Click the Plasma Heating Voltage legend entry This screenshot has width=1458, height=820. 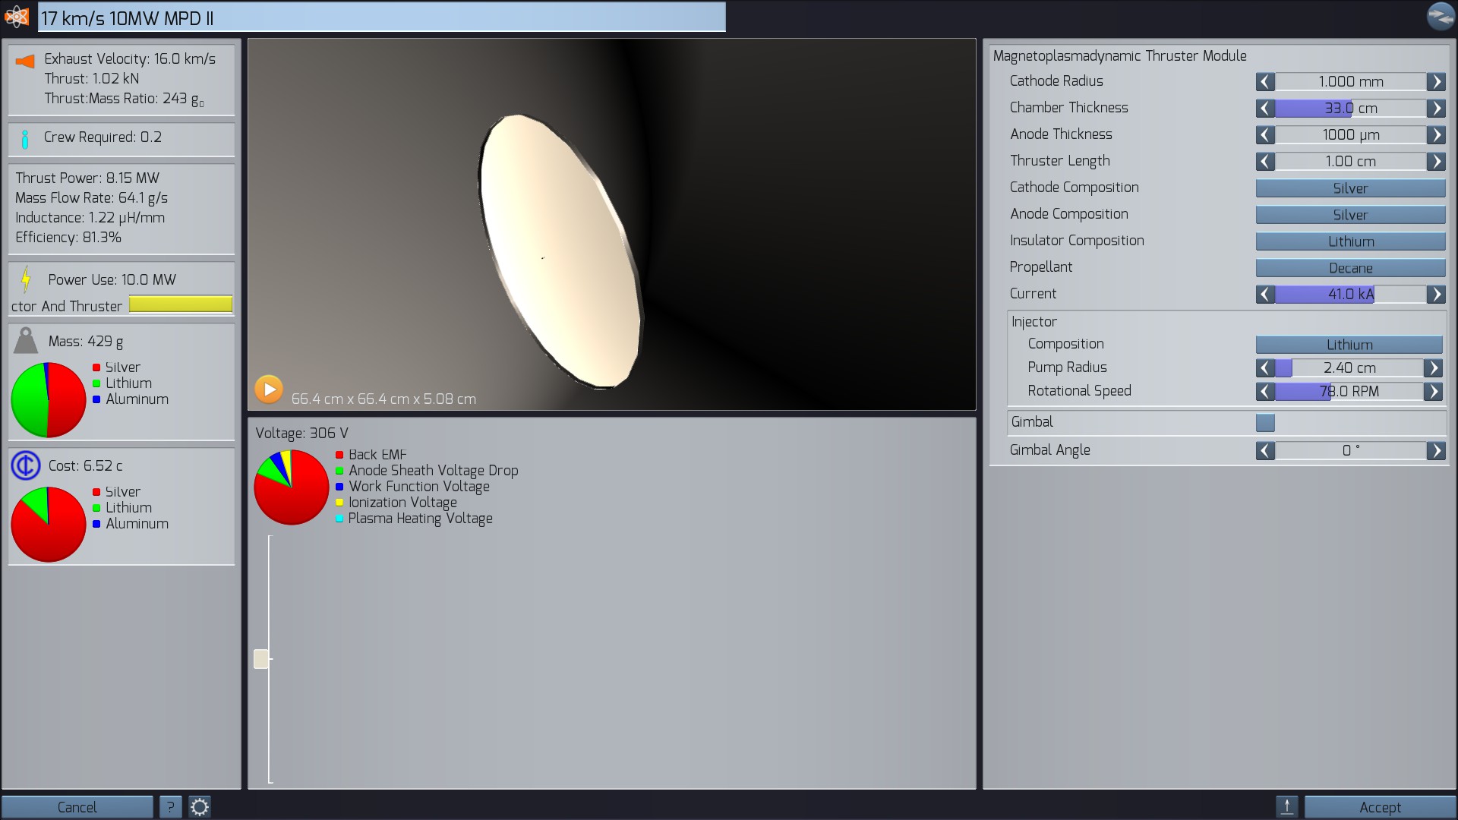tap(414, 518)
